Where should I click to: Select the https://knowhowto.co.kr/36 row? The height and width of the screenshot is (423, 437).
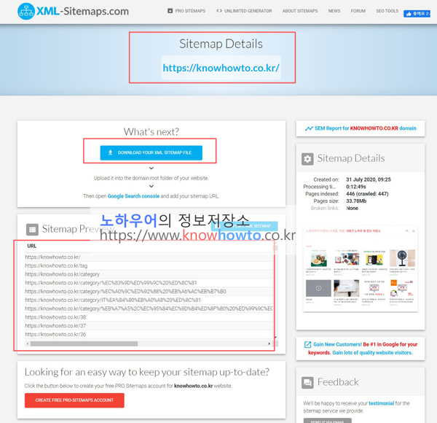click(149, 334)
